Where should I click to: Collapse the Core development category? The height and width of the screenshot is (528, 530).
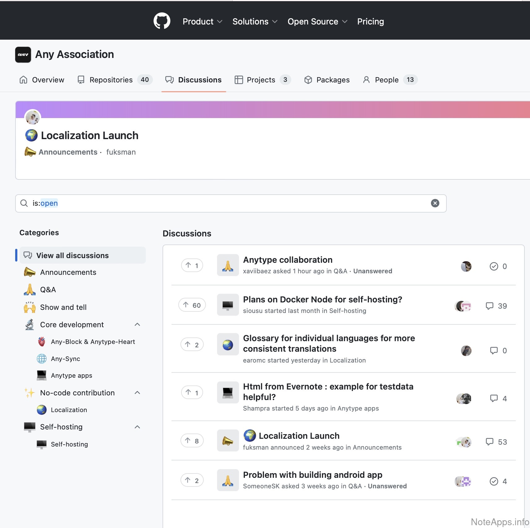(137, 324)
